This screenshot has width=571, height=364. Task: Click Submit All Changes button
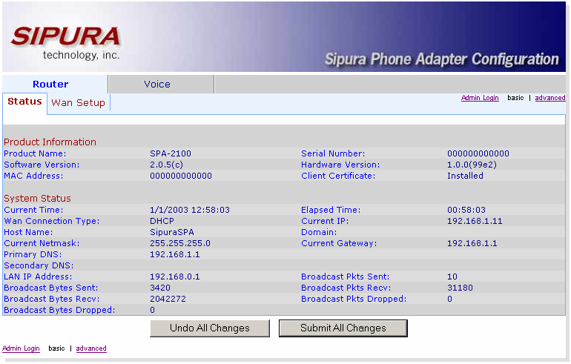(x=343, y=328)
